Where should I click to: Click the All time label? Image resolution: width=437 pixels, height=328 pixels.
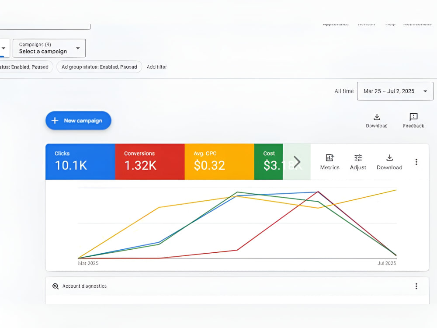pos(344,91)
